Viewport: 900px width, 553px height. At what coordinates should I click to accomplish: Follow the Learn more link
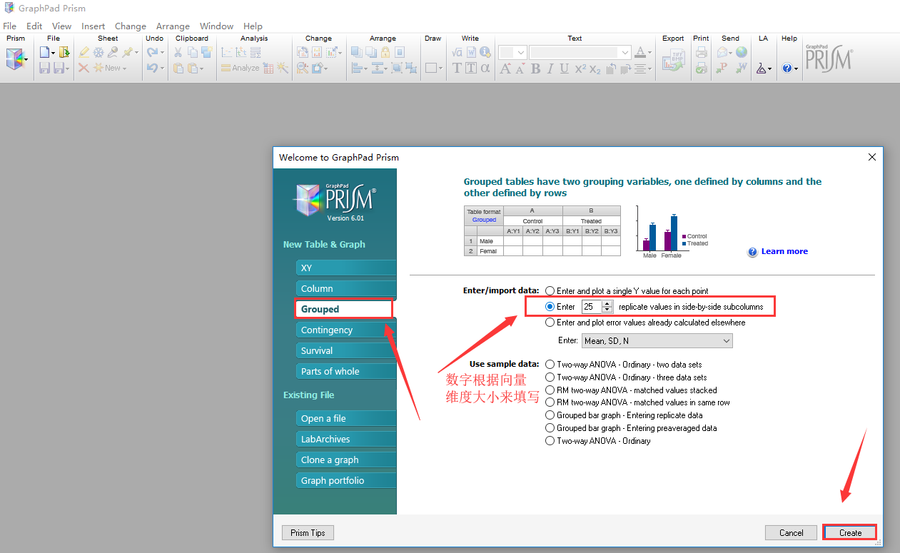click(x=784, y=251)
